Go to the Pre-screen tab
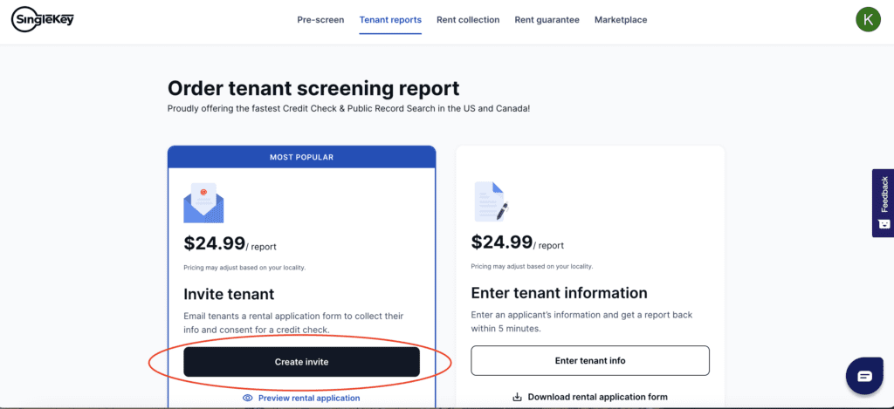 (320, 20)
